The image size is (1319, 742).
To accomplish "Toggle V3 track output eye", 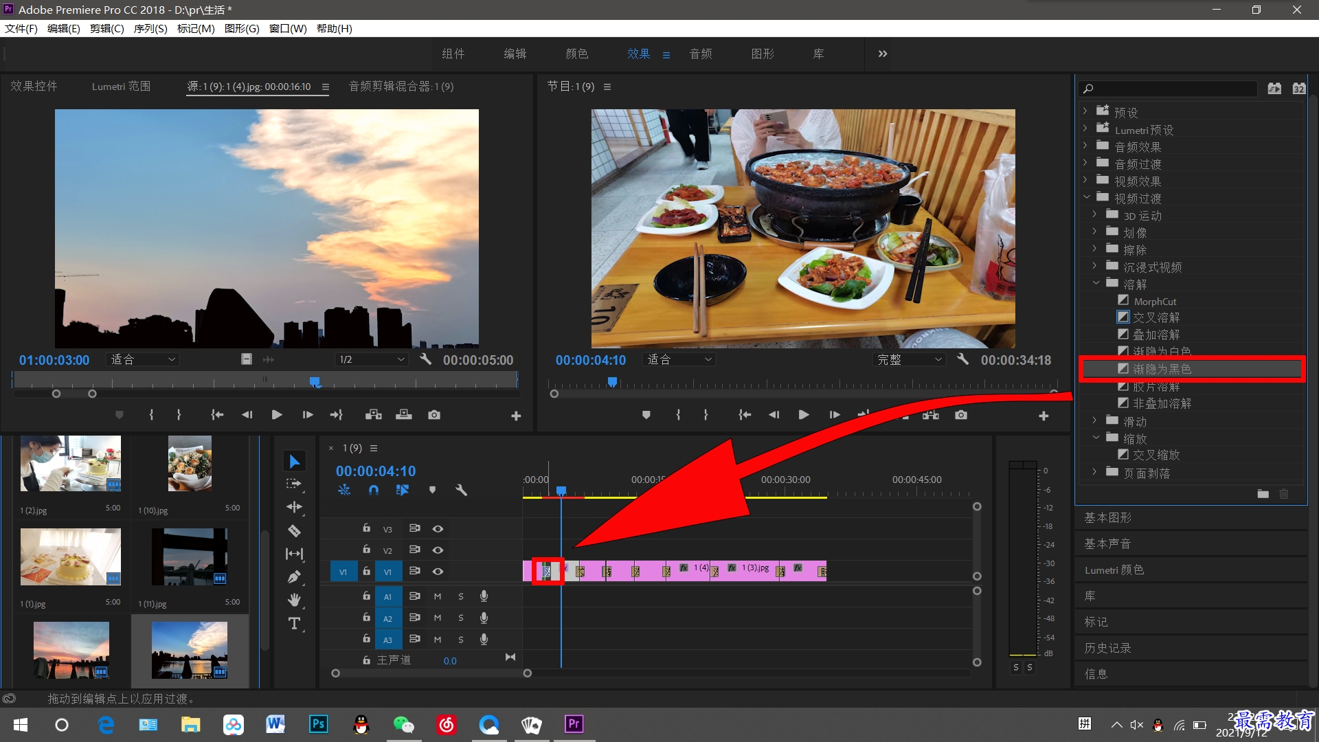I will point(438,528).
